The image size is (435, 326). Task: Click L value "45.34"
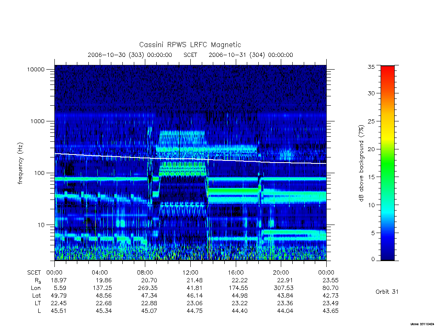coord(104,311)
